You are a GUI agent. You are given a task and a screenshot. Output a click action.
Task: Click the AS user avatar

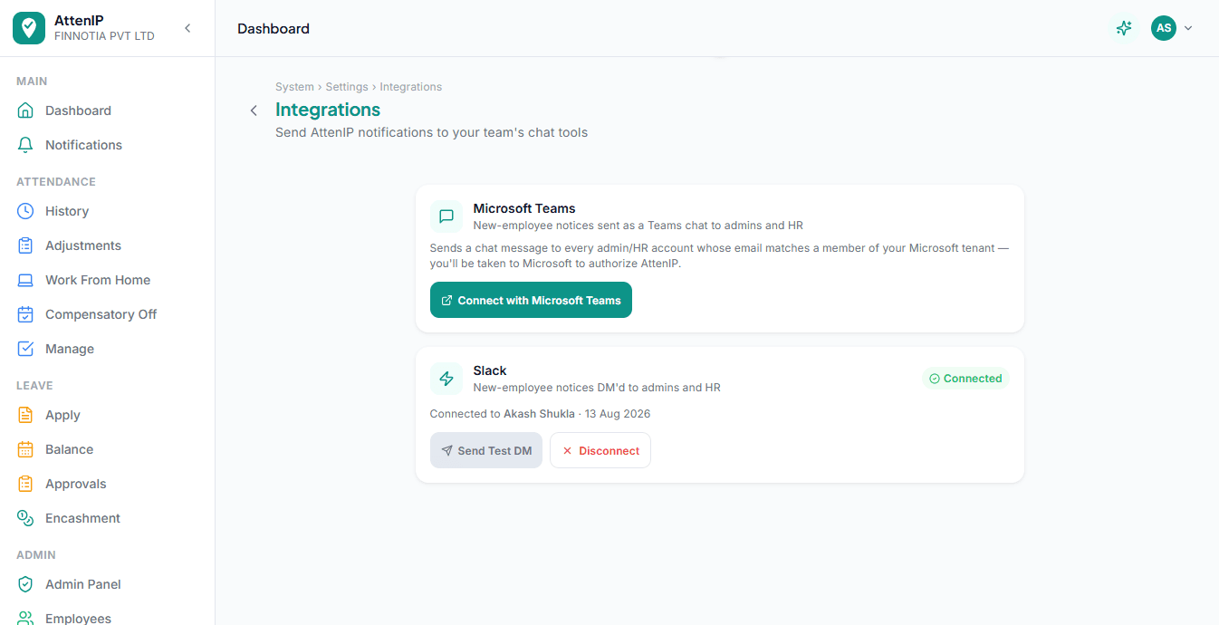(1164, 28)
